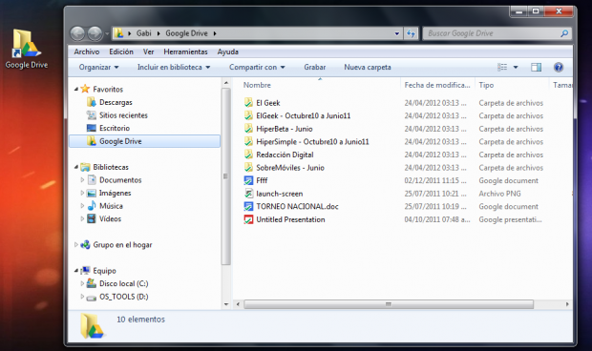Open the Herramientas menu
Image resolution: width=592 pixels, height=351 pixels.
click(x=185, y=52)
